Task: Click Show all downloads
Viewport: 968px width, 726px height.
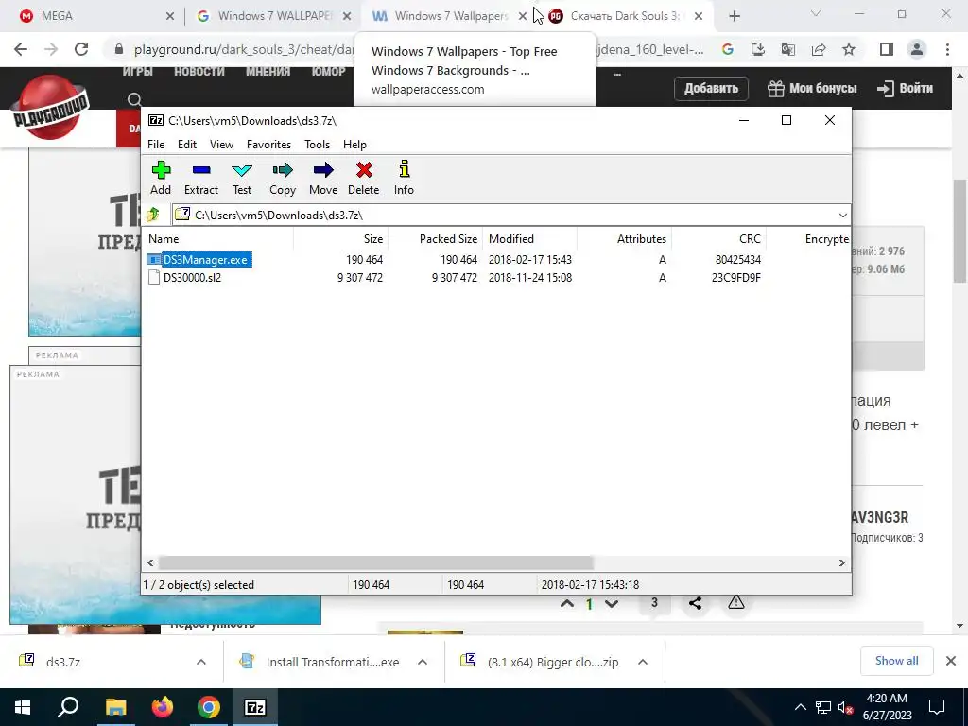Action: (896, 661)
